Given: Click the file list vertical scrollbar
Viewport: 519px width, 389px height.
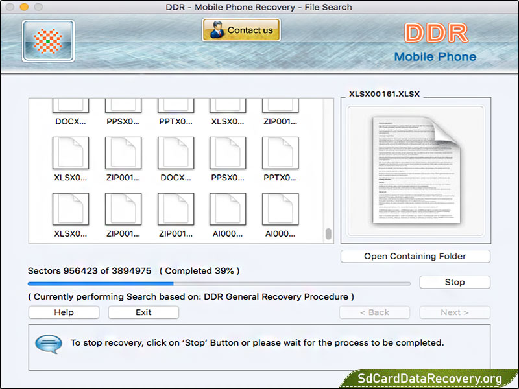Looking at the screenshot, I should click(328, 234).
